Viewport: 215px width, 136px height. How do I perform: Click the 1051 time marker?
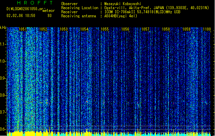(23, 29)
